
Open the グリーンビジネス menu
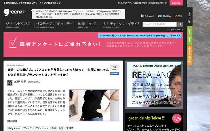(x=18, y=25)
